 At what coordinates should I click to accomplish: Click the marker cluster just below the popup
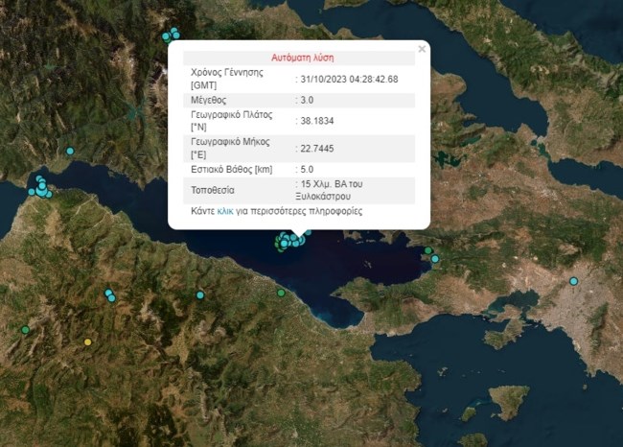click(x=290, y=239)
